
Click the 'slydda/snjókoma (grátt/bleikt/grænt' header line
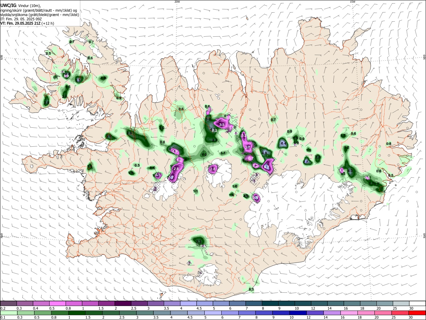pos(40,15)
